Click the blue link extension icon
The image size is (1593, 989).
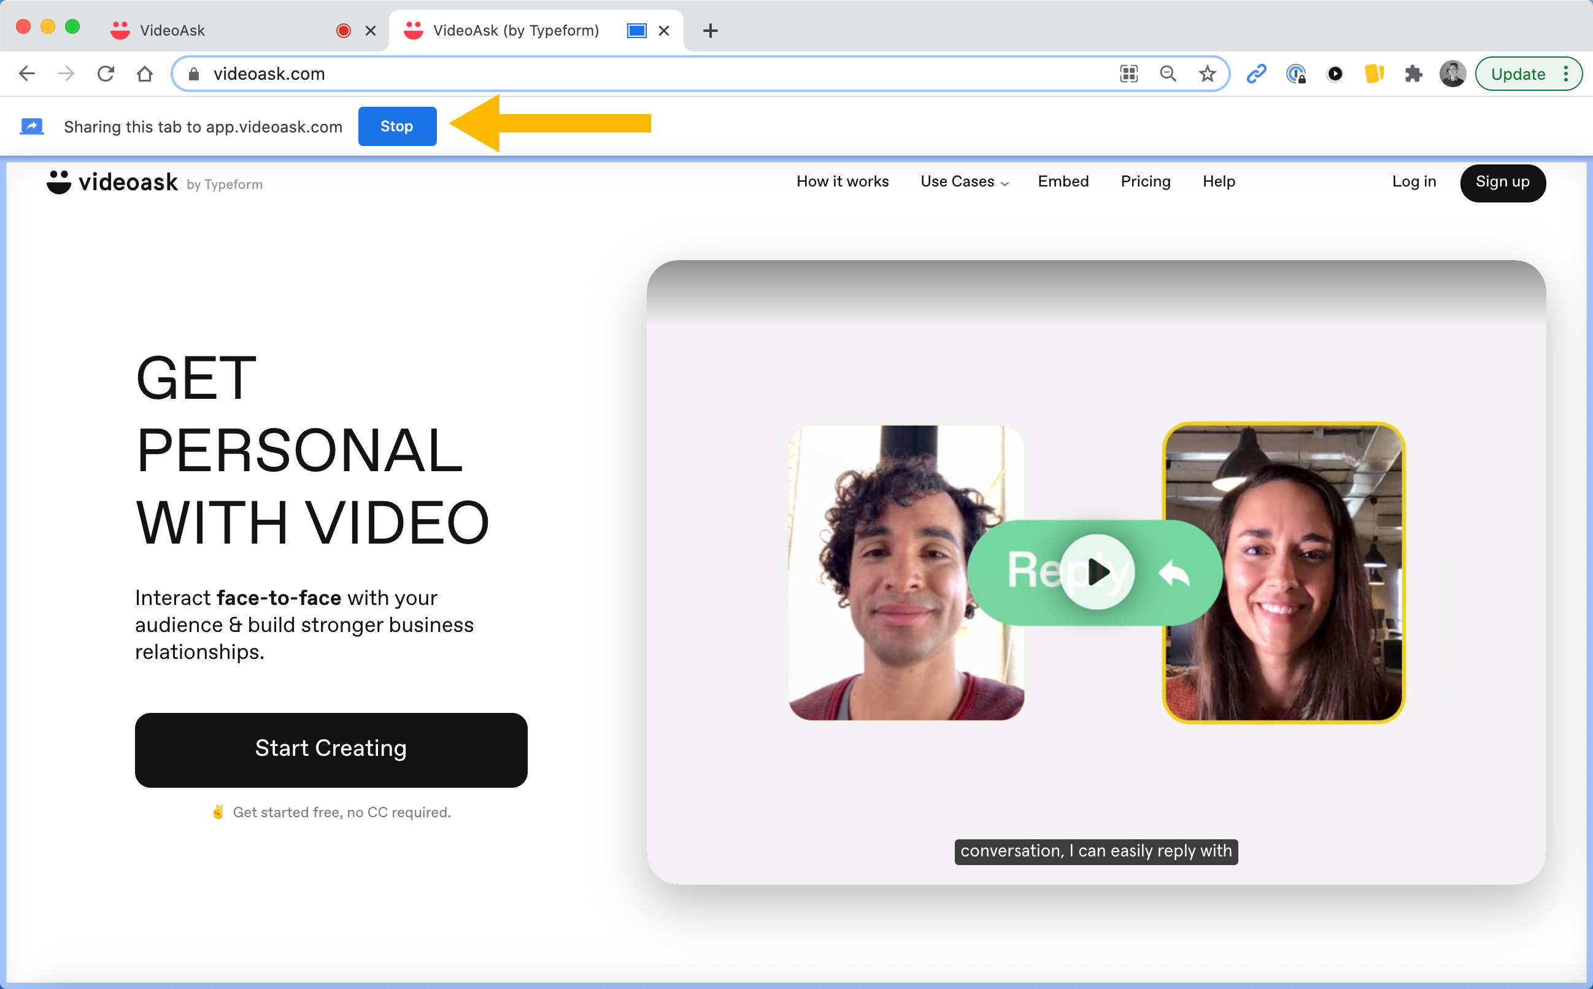(x=1256, y=74)
